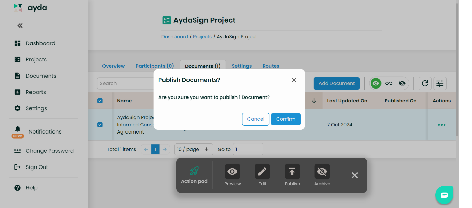Switch to the Participants (0) tab
472x208 pixels.
point(155,66)
